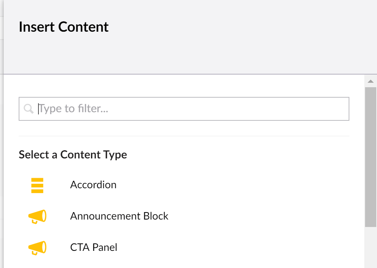
Task: Click the magnifying glass search icon
Action: click(28, 109)
